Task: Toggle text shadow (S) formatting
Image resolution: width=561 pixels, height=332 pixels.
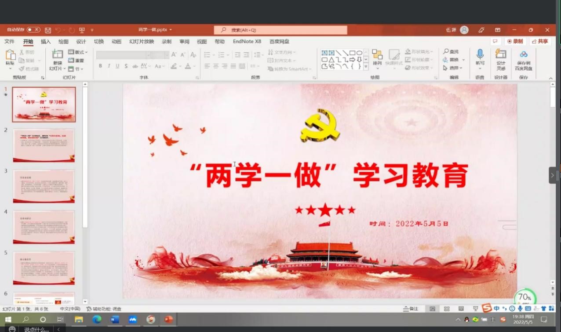Action: pos(126,66)
